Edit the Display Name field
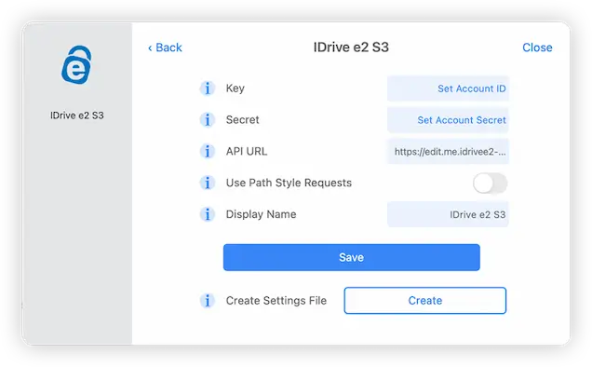 point(448,214)
